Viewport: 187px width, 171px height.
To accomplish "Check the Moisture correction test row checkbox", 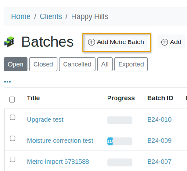I will coord(13,138).
